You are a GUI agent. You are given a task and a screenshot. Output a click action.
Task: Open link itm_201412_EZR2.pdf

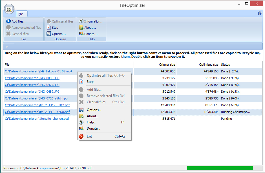point(37,105)
